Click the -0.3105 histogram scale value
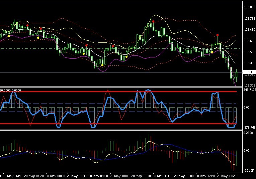Screen dimensions: 256x179 249,171
